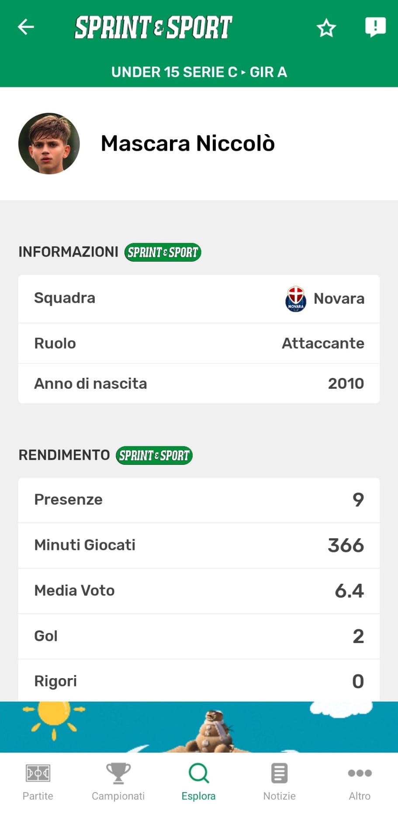Select the Minuti Giocati stat row
The image size is (398, 817).
pyautogui.click(x=199, y=545)
